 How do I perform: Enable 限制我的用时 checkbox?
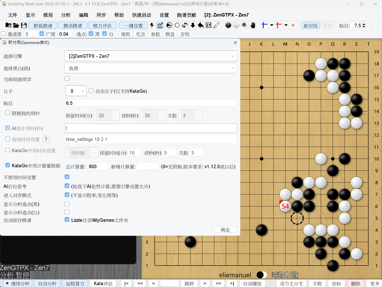8,113
